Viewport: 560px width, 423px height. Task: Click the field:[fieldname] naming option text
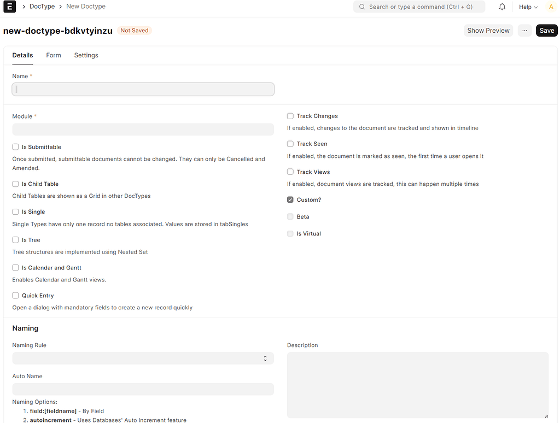click(x=53, y=411)
